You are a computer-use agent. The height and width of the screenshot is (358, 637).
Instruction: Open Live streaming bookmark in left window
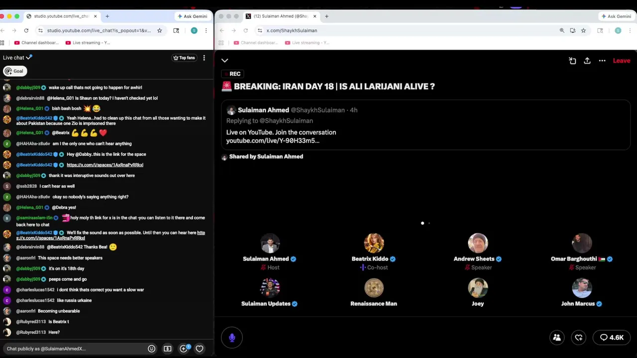coord(88,43)
